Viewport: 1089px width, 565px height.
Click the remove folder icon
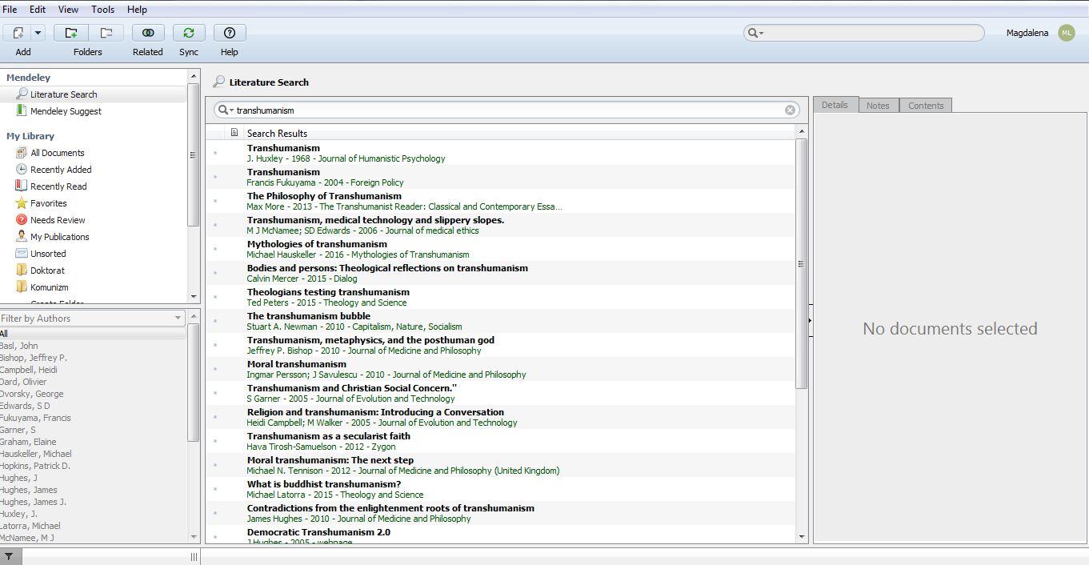pos(106,33)
